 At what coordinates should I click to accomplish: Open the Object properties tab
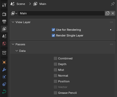(x=4, y=62)
